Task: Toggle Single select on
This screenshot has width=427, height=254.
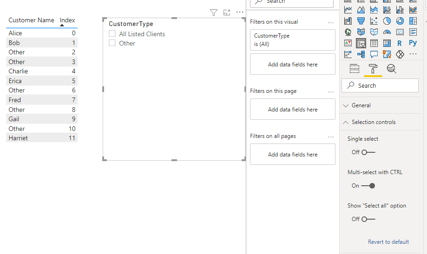Action: [368, 152]
